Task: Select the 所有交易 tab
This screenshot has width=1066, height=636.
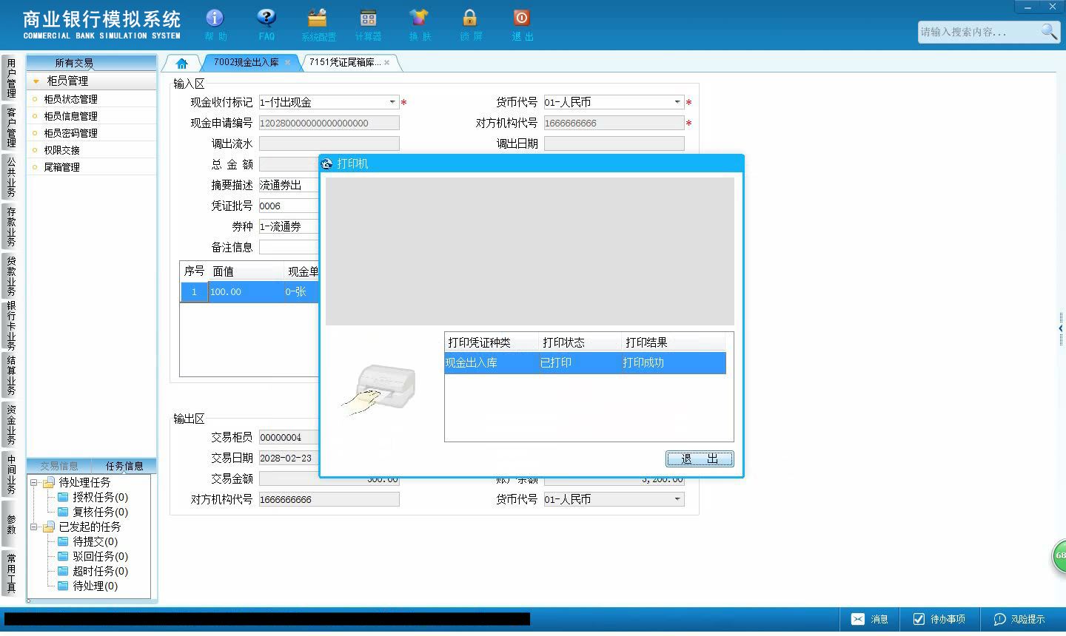Action: click(x=74, y=63)
